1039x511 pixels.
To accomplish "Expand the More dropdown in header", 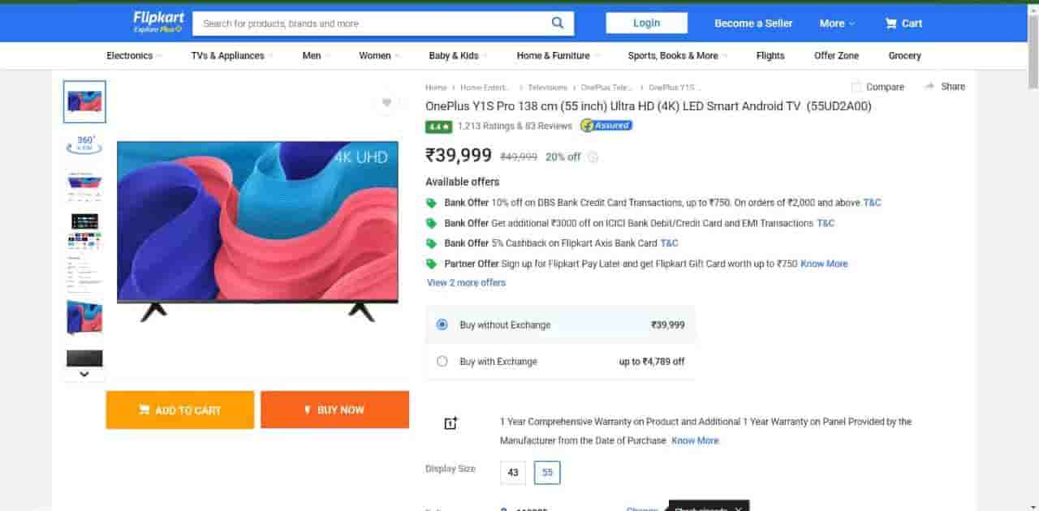I will [x=837, y=24].
